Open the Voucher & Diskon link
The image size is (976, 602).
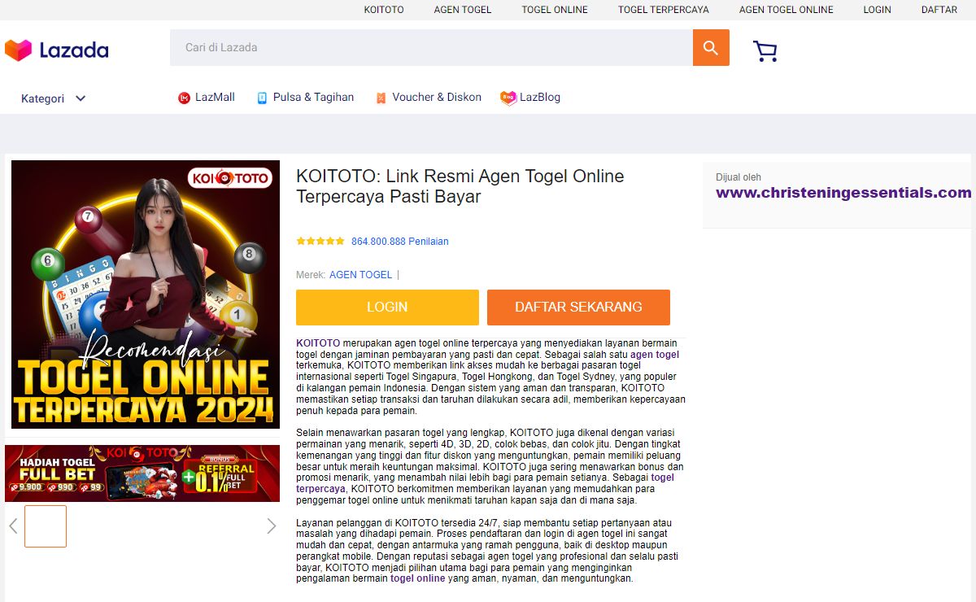pos(437,97)
